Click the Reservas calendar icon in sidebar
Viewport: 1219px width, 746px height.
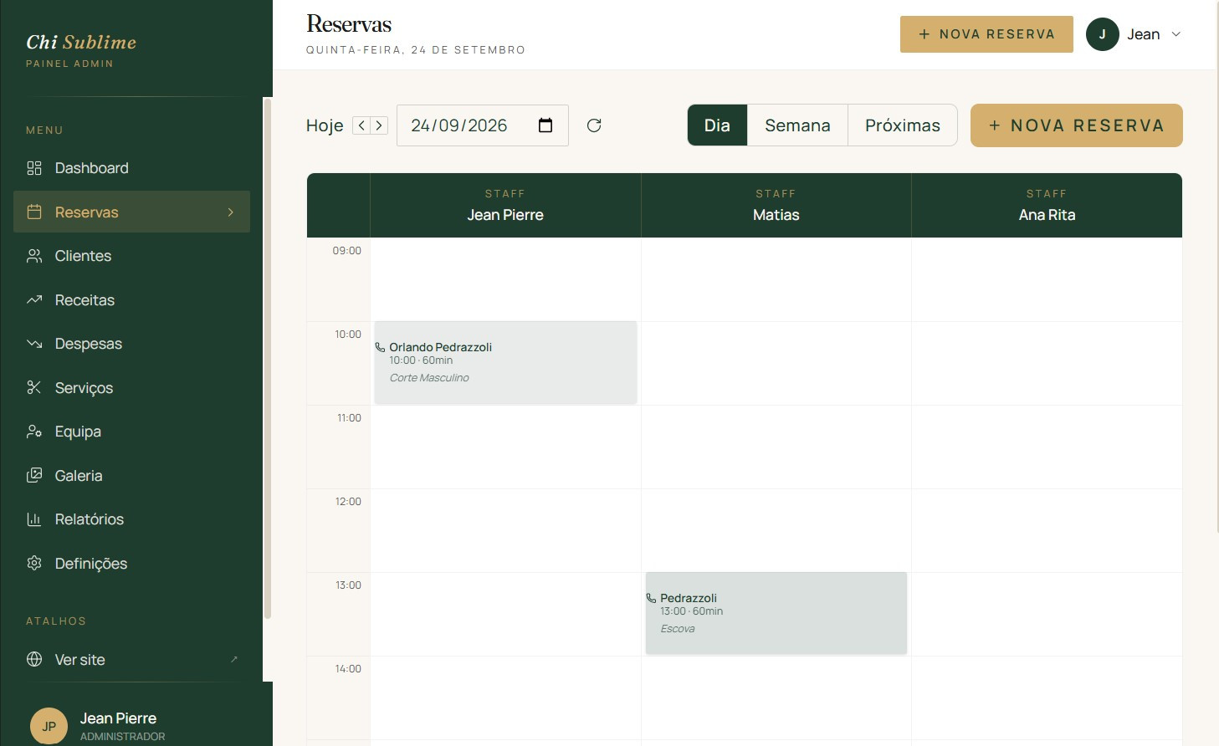click(34, 212)
